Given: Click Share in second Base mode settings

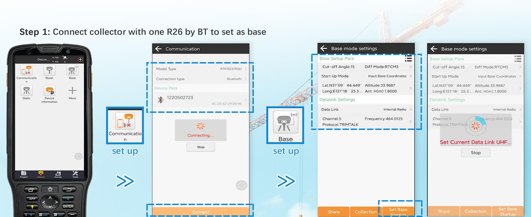Looking at the screenshot, I should [444, 211].
